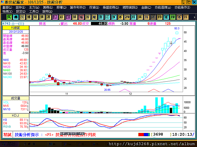This screenshot has height=147, width=197.
Task: Open the 基 toolbar icon
Action: [x=179, y=17]
